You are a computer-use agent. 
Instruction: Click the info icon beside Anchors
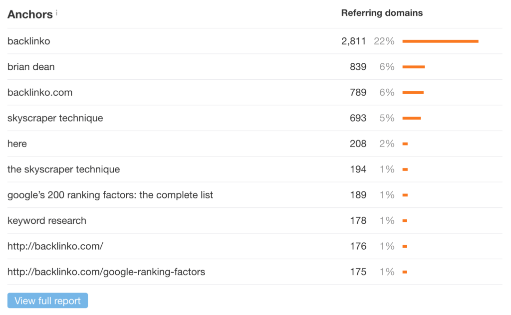pos(56,13)
